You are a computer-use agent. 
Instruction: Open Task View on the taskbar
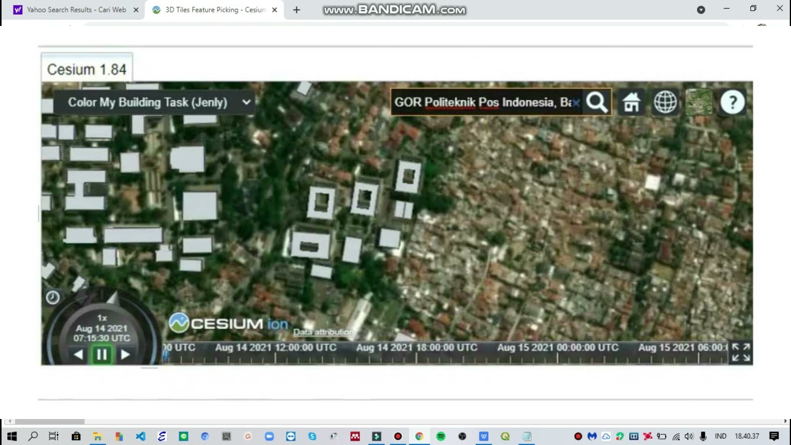[54, 436]
